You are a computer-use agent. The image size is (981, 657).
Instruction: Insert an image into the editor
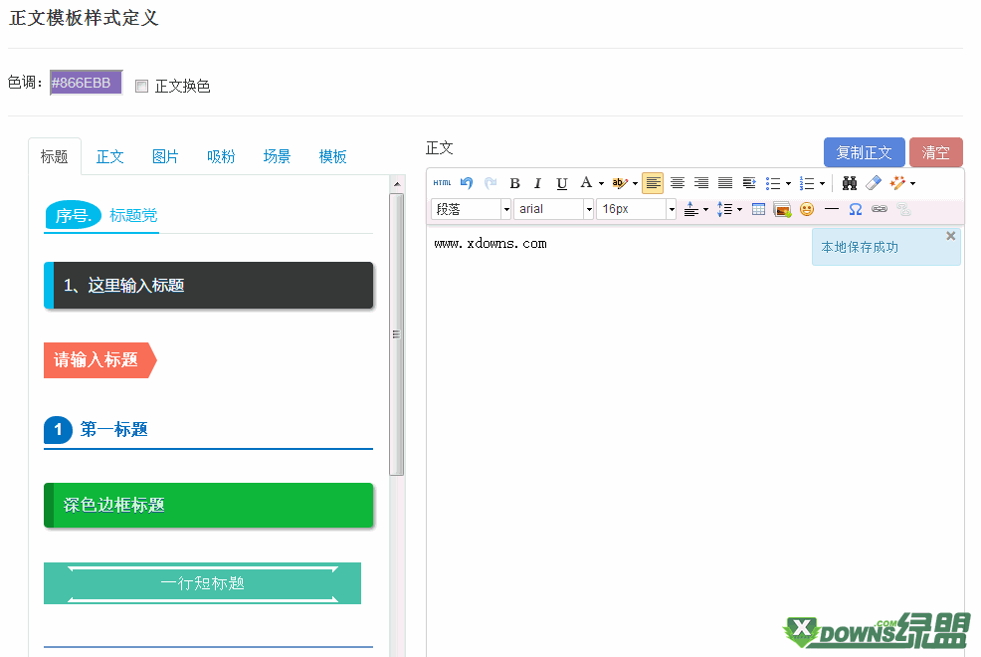click(782, 209)
